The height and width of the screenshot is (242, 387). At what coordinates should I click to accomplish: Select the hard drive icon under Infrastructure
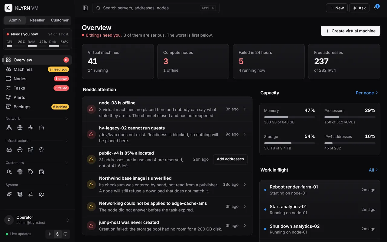pyautogui.click(x=9, y=150)
